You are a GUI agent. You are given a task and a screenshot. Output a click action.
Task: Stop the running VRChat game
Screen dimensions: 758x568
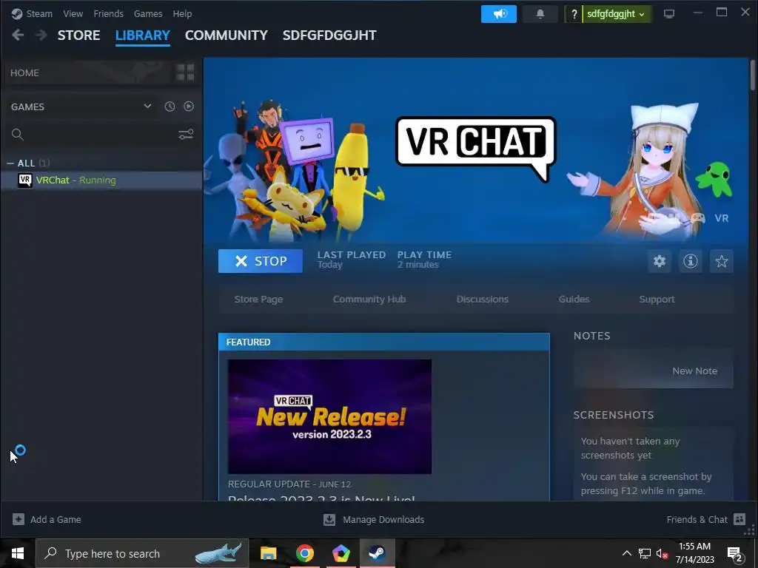tap(260, 261)
